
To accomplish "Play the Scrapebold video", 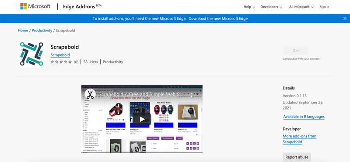I will tap(142, 119).
